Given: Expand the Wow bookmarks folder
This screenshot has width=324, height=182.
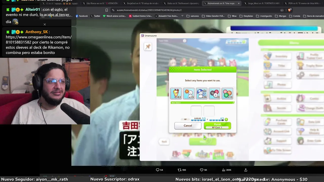Looking at the screenshot, I should tap(232, 16).
